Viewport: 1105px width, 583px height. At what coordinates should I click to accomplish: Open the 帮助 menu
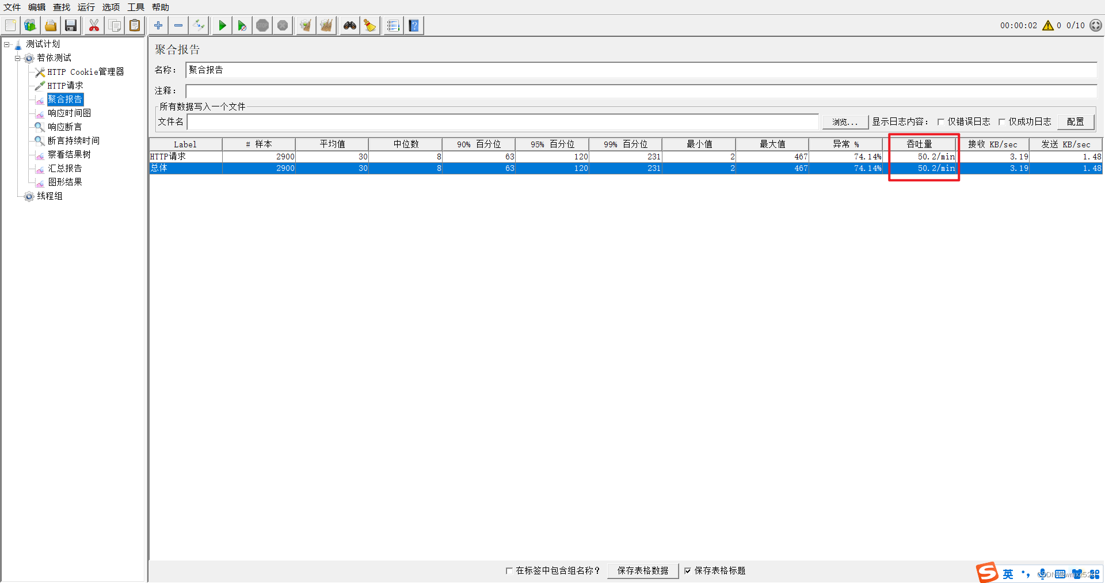pyautogui.click(x=161, y=7)
